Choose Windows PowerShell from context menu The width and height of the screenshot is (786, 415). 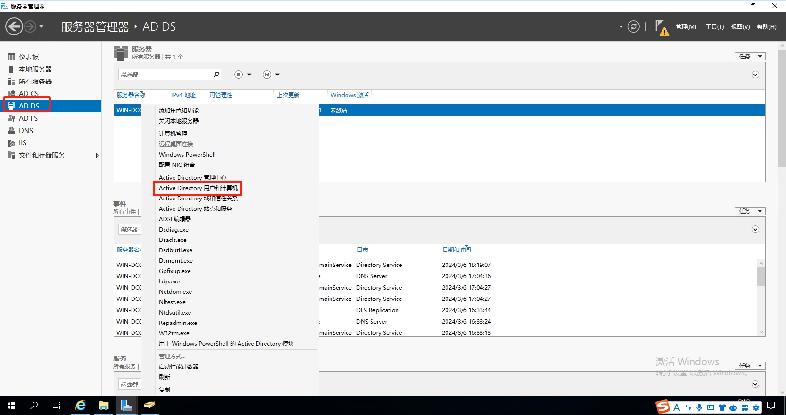[x=187, y=155]
